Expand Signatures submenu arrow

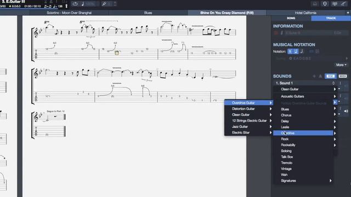pos(330,181)
